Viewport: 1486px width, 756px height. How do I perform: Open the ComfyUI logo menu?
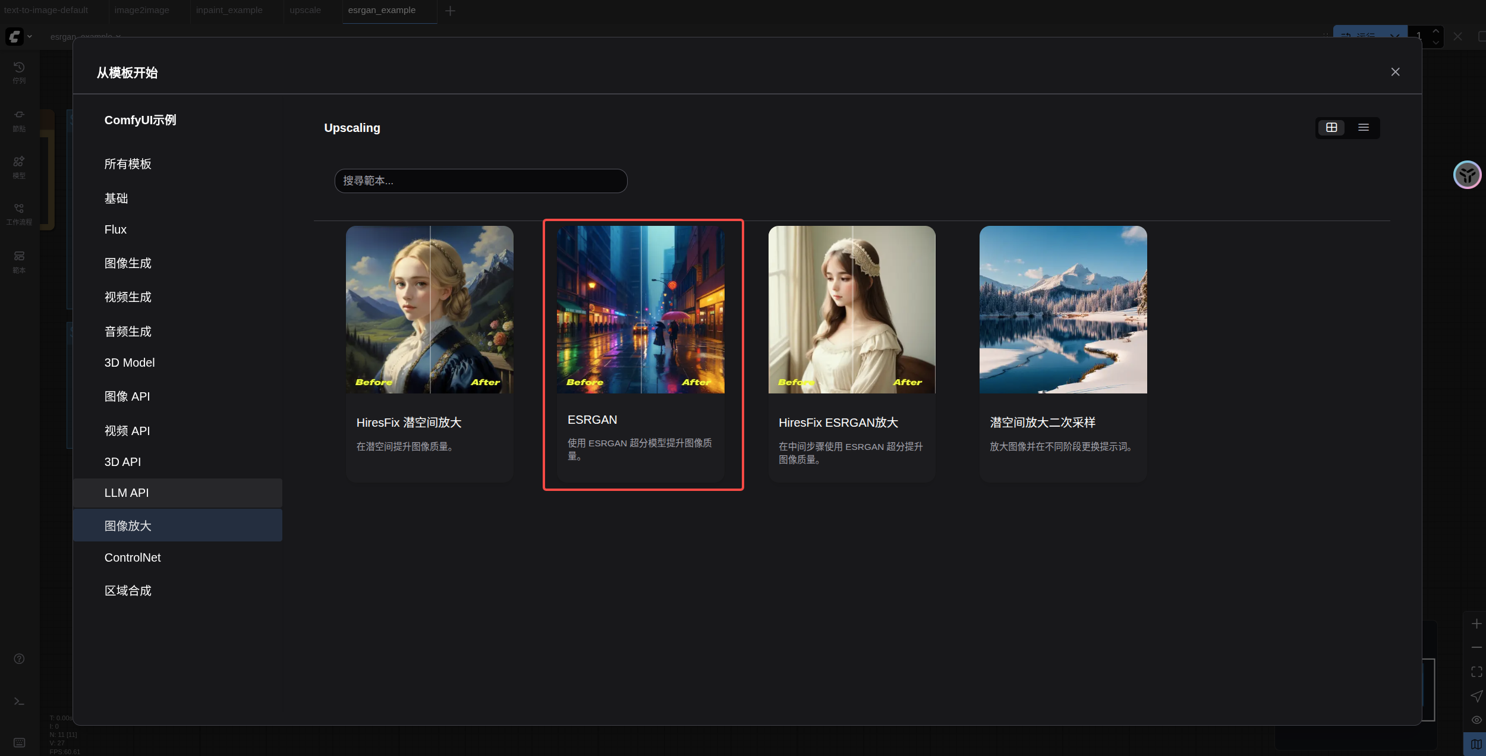click(18, 37)
